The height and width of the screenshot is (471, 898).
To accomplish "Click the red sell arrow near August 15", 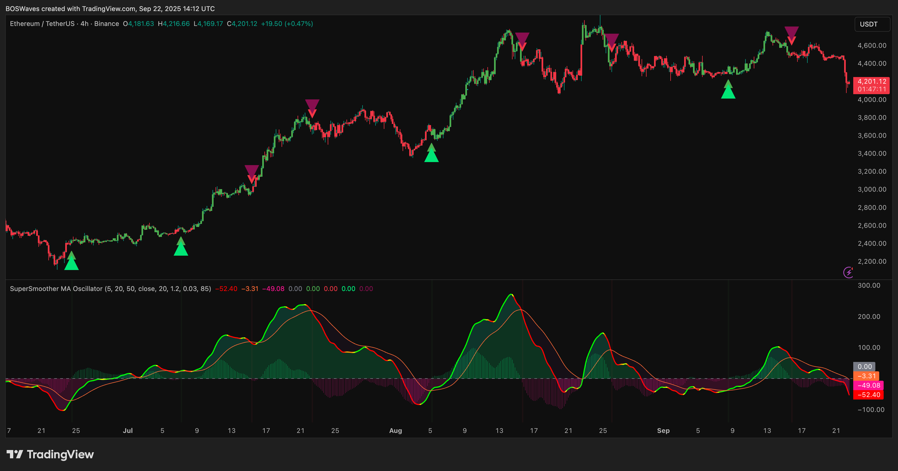I will tap(522, 42).
